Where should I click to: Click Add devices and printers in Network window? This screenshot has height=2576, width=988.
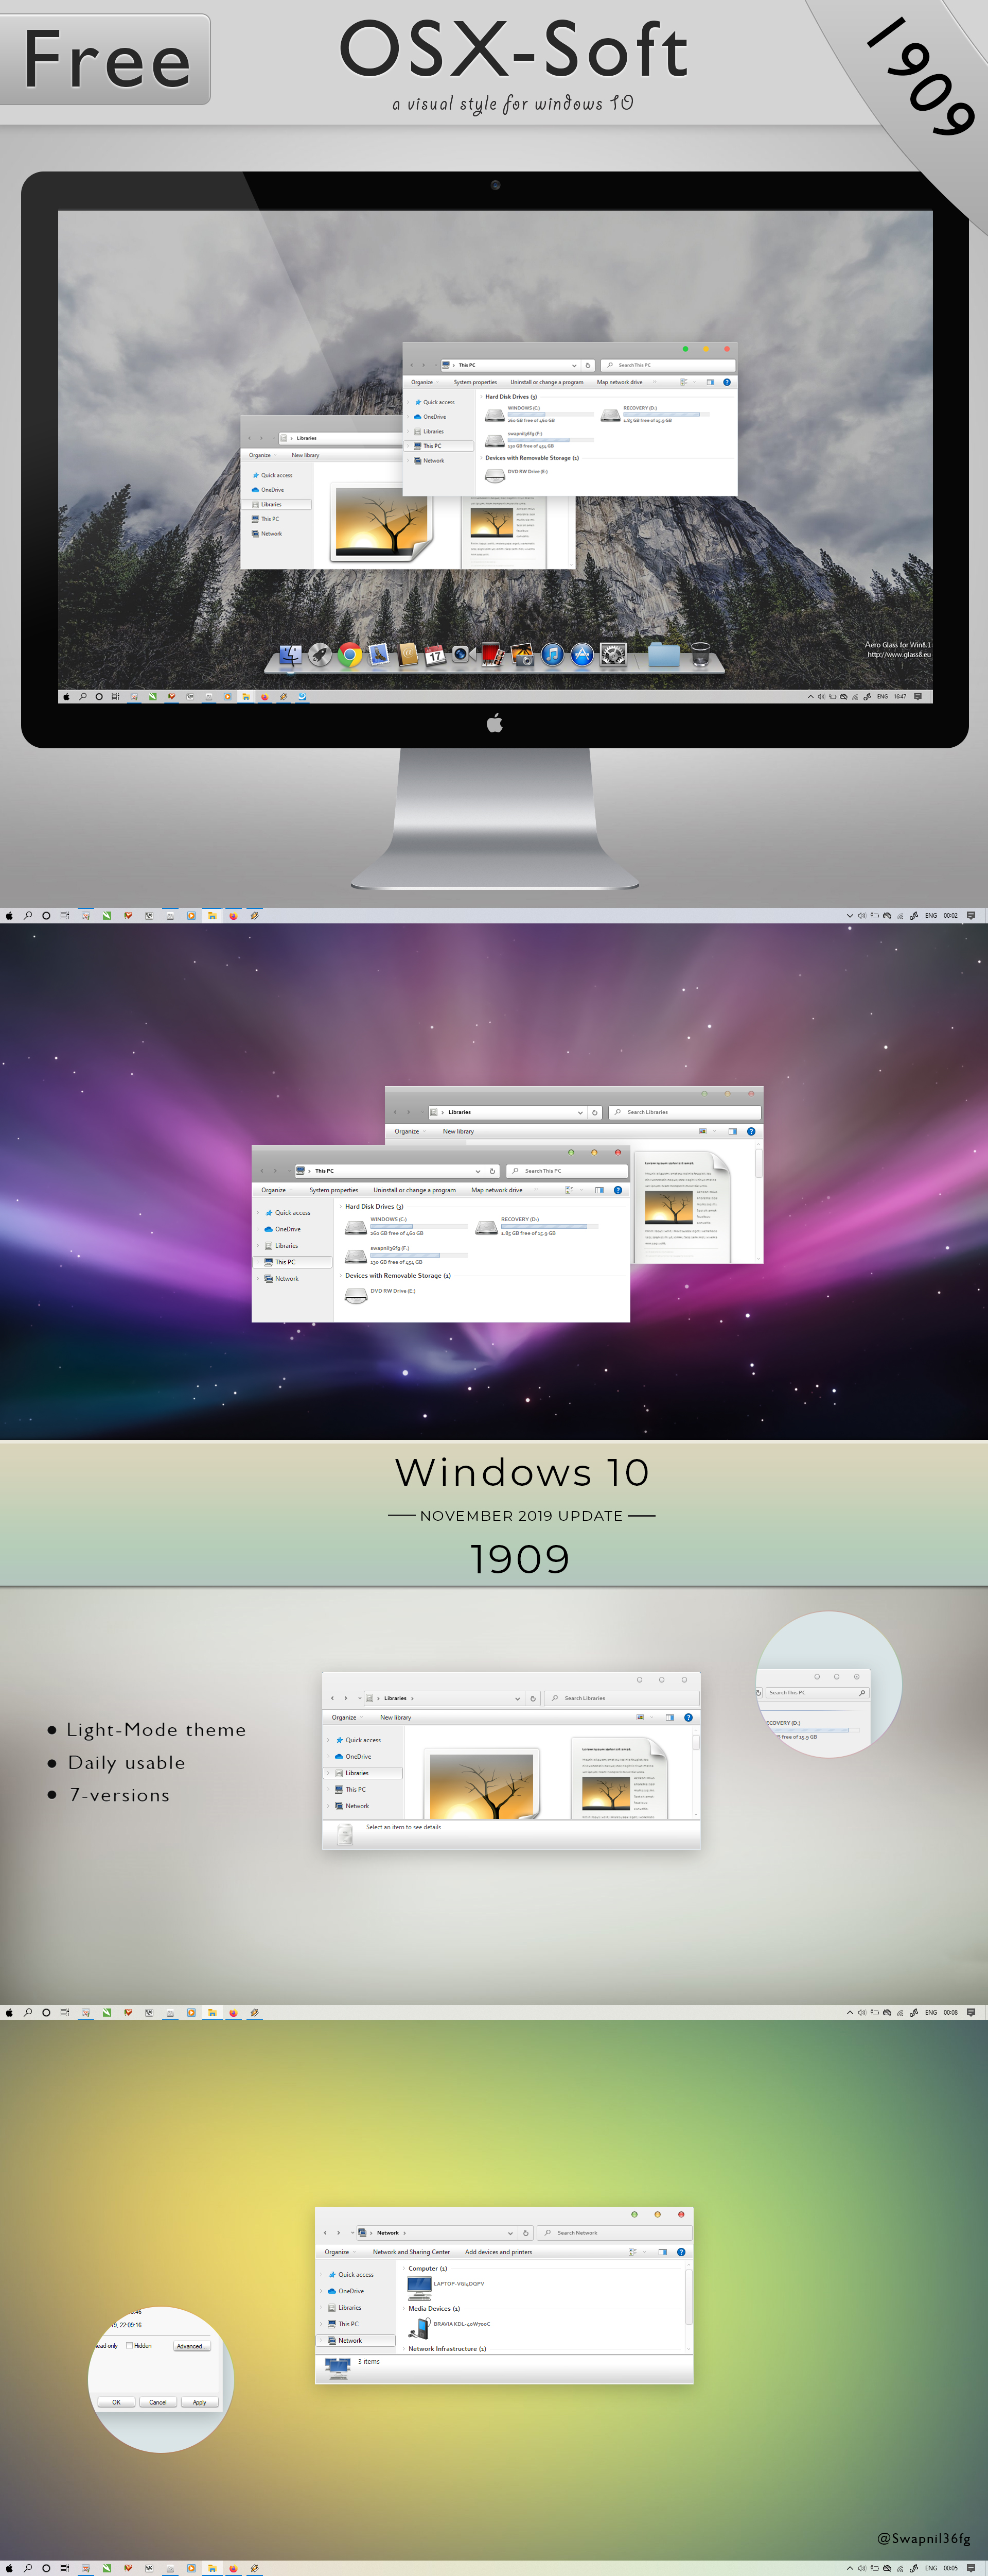click(x=499, y=2252)
